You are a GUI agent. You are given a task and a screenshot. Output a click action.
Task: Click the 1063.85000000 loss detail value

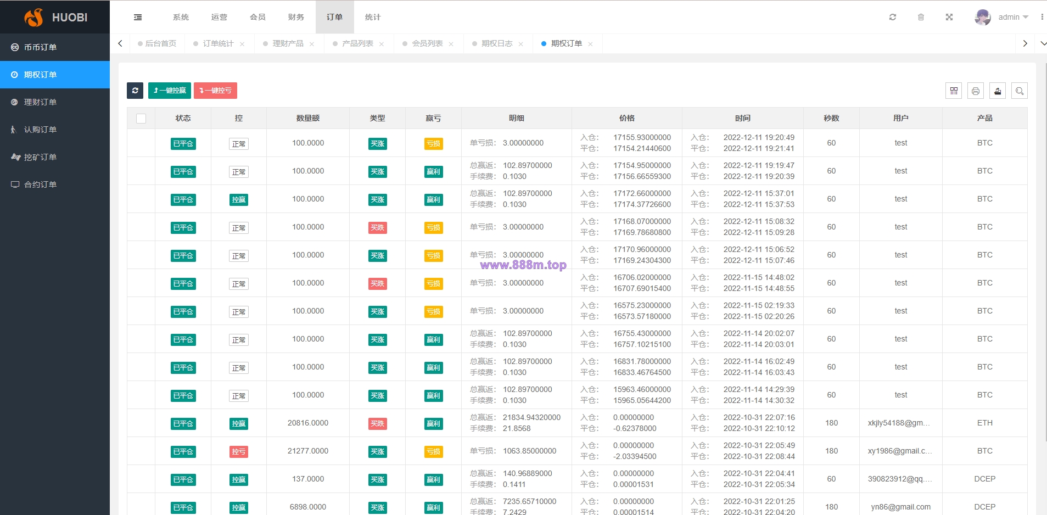[x=530, y=451]
